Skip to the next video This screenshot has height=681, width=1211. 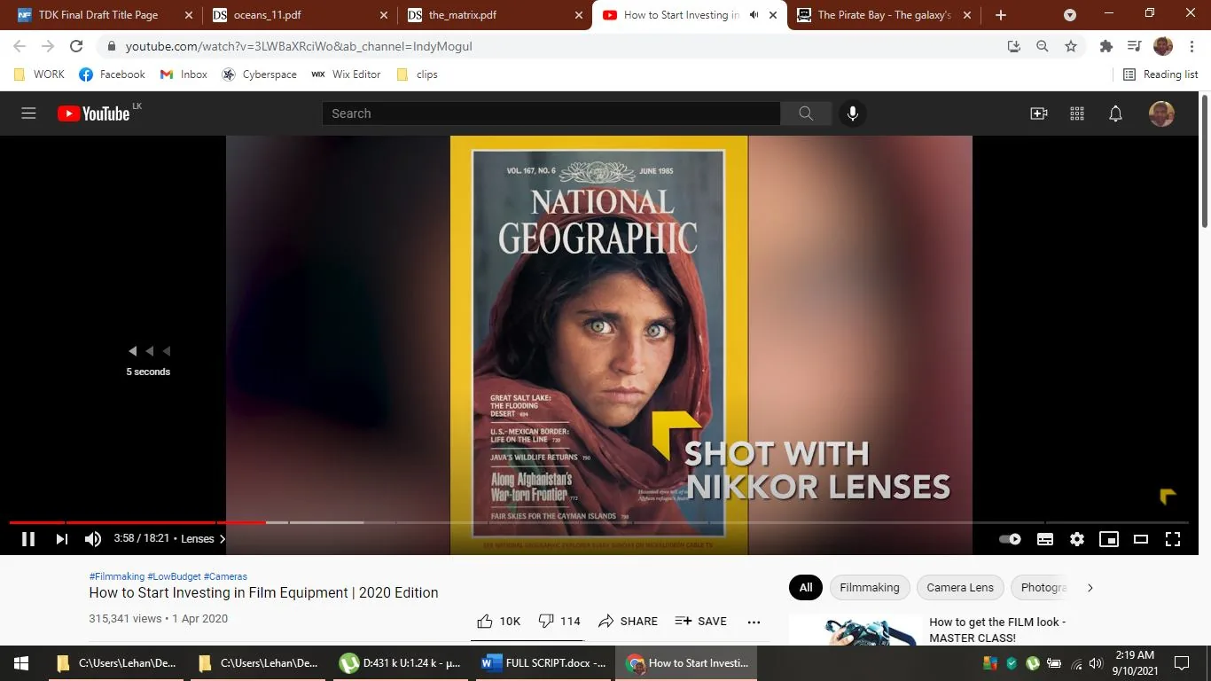61,539
